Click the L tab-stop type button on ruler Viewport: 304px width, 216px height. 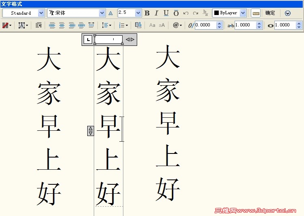click(x=88, y=39)
